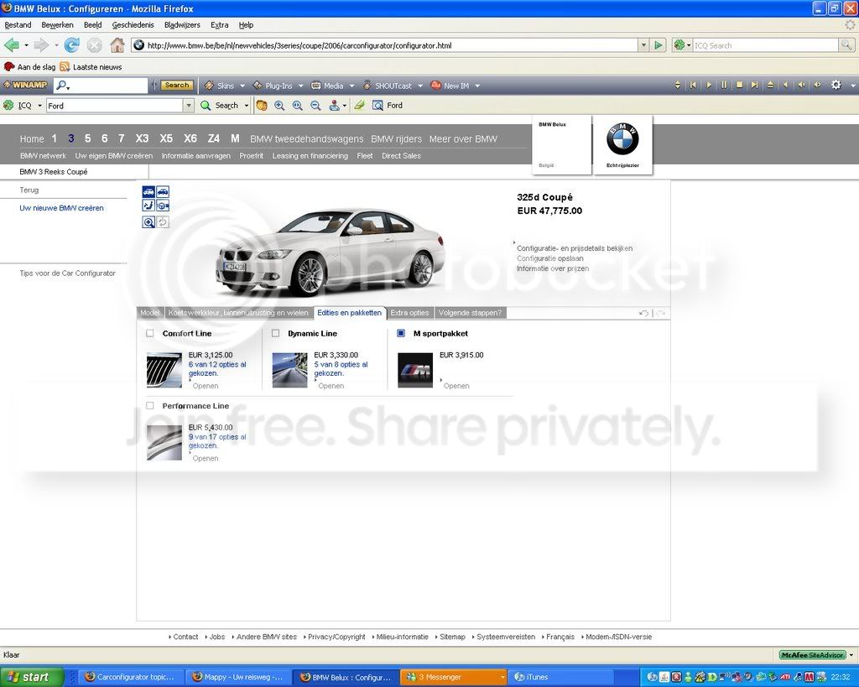Open the zoom magnifier icon beside the car image
859x687 pixels.
click(x=148, y=222)
